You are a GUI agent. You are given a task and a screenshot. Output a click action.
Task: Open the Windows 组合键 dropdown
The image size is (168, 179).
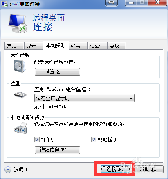85,98
